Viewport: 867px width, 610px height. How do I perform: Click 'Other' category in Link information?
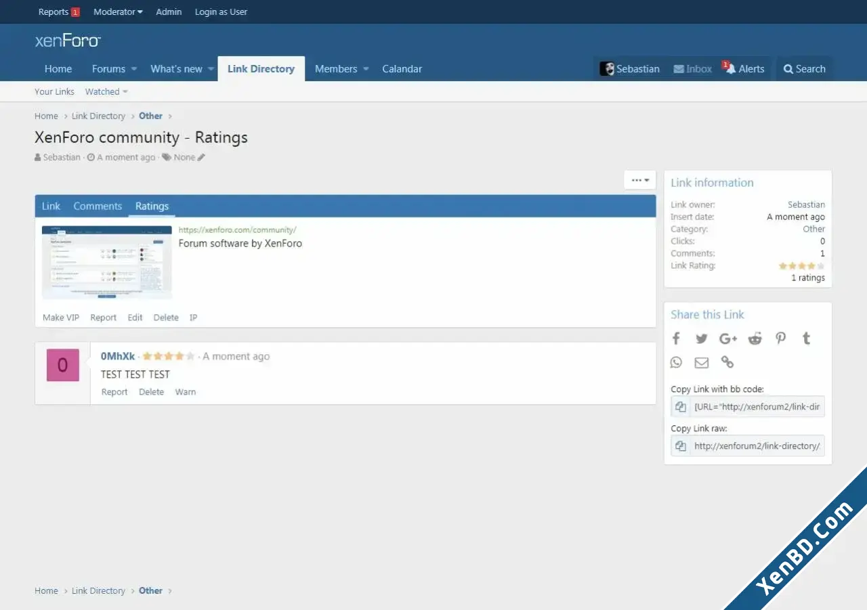tap(814, 230)
